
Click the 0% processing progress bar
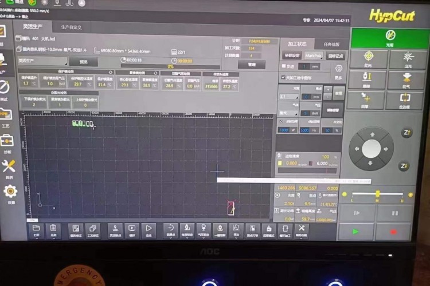pos(170,66)
